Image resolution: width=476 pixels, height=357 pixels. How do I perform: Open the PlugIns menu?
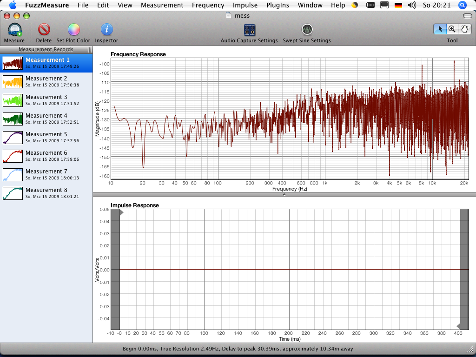(x=278, y=5)
